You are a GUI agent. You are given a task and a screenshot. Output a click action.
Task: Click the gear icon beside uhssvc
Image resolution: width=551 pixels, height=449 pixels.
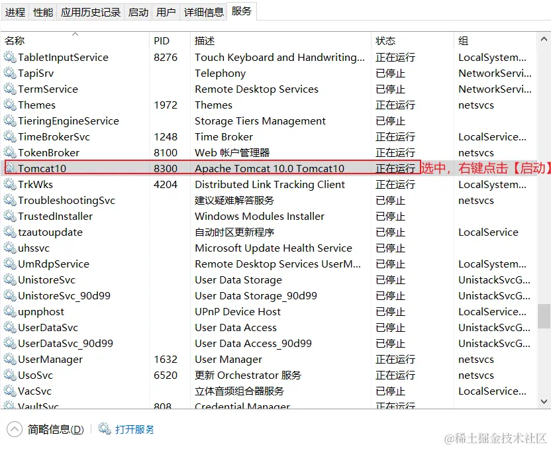[10, 248]
